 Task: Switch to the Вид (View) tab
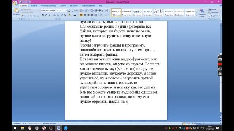pos(100,6)
